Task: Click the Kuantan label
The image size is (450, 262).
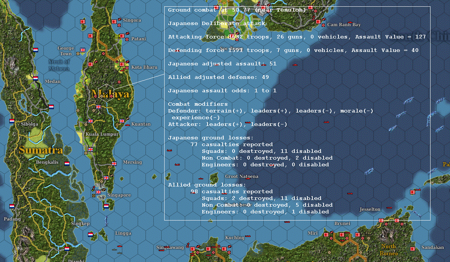Action: click(x=141, y=124)
